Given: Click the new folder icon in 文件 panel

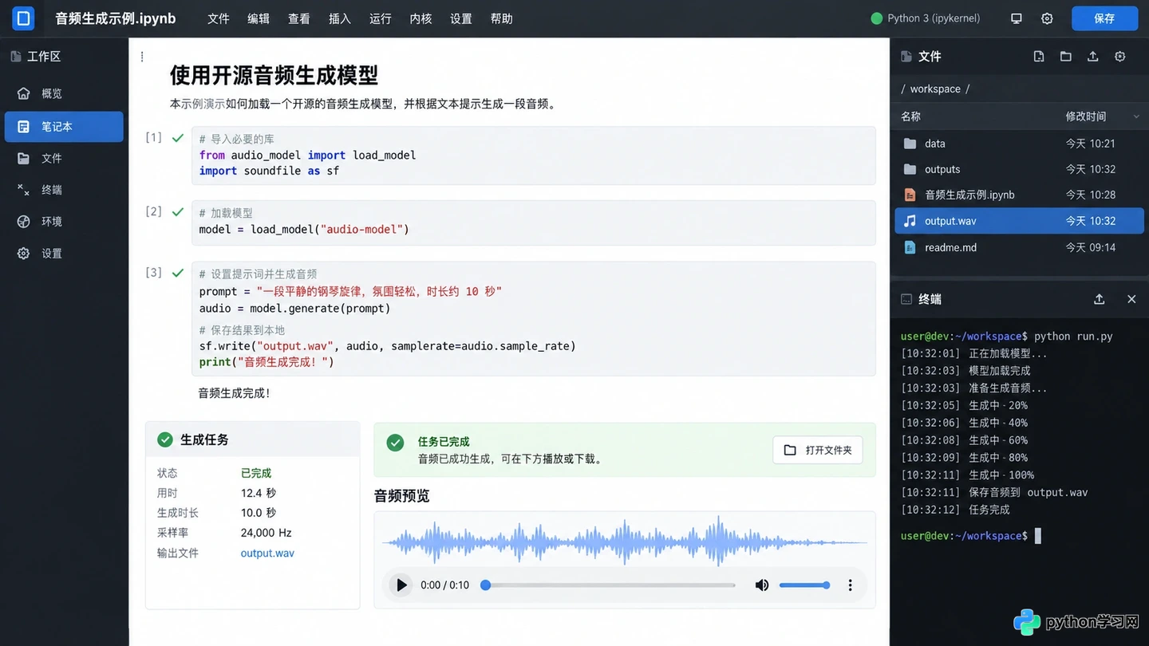Looking at the screenshot, I should 1066,56.
